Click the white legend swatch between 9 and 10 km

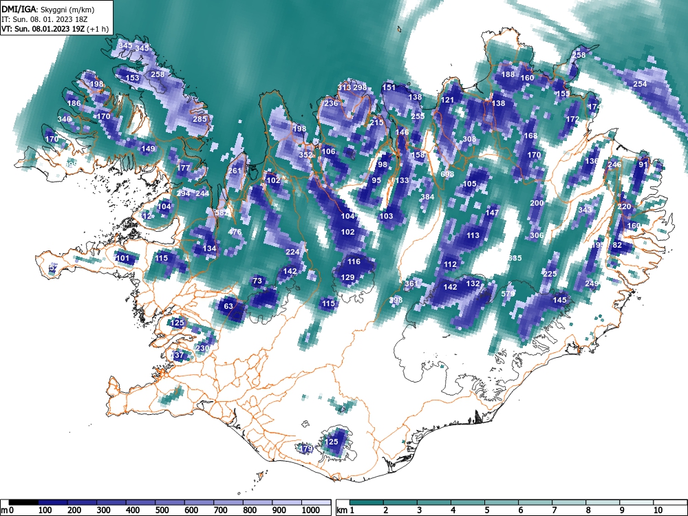click(x=636, y=502)
